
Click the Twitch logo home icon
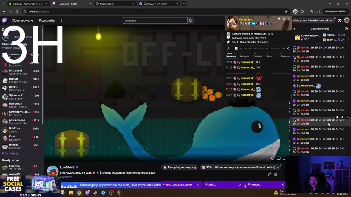[4, 21]
